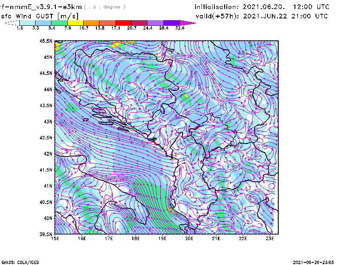Viewport: 343px width, 265px height.
Task: Click the '40.5N' latitude label
Action: (x=46, y=202)
